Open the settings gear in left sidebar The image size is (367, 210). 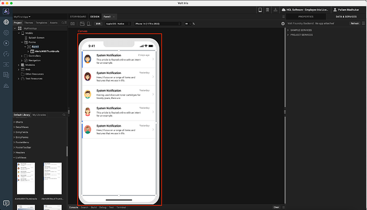pos(6,32)
